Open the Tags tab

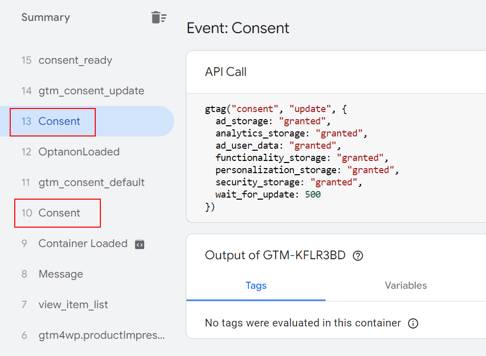click(256, 285)
